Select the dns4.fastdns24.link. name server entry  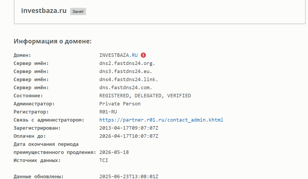tap(129, 80)
